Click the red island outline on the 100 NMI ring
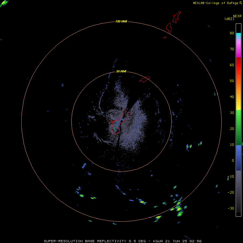 (169, 28)
